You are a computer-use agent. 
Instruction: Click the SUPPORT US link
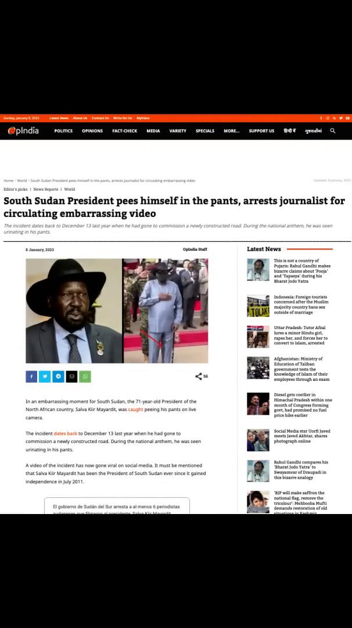coord(261,131)
